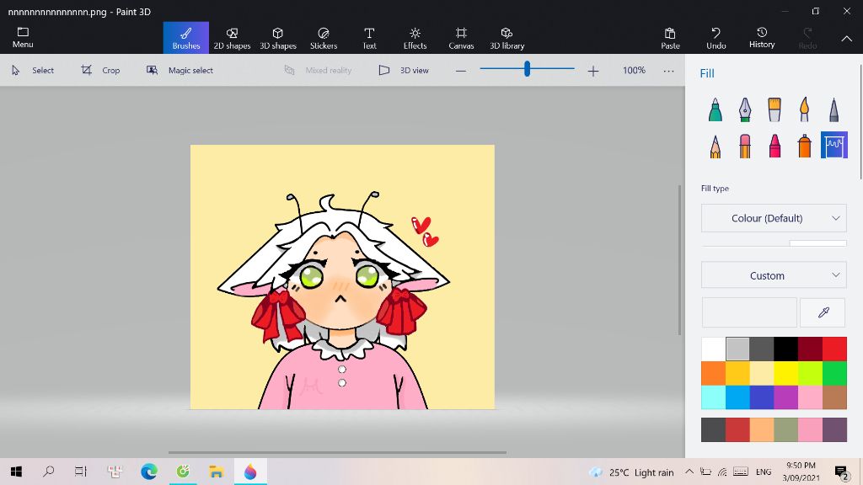863x485 pixels.
Task: Open Task View on the taskbar
Action: (81, 472)
